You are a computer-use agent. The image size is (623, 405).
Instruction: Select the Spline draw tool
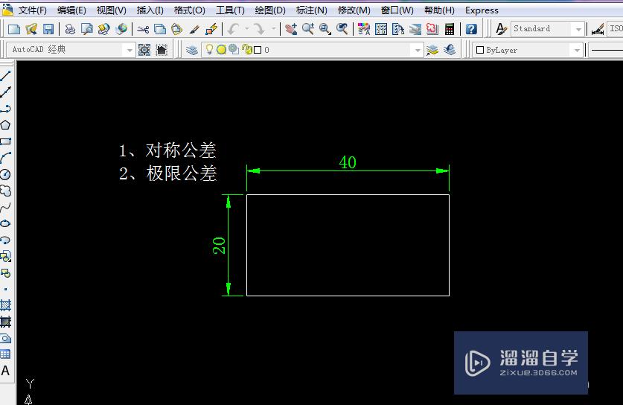point(5,207)
